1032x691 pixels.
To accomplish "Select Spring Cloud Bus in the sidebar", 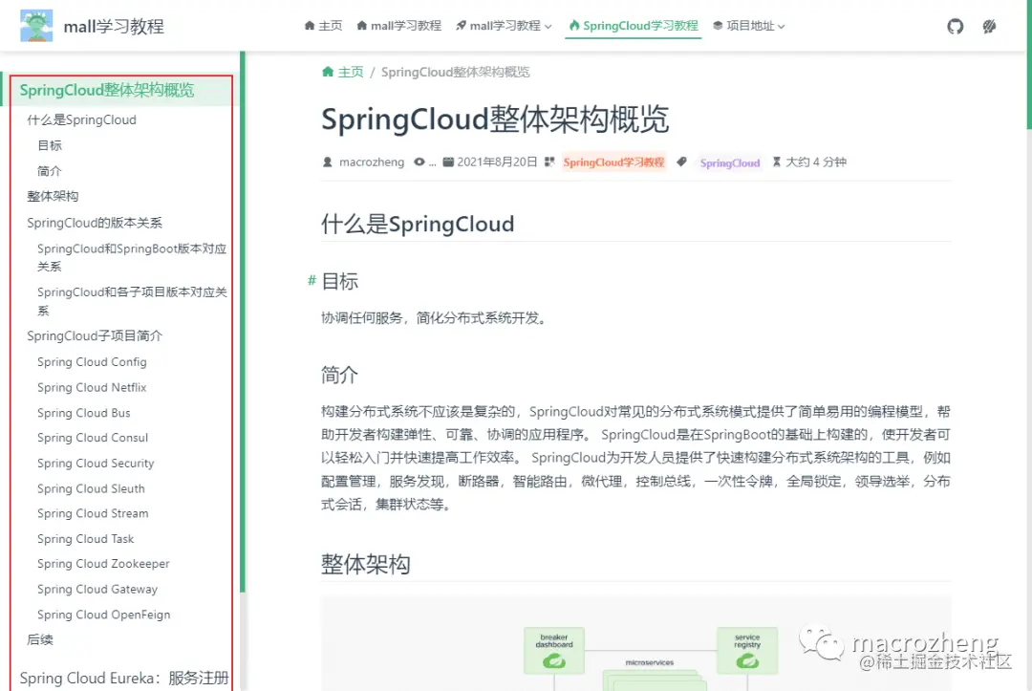I will point(83,413).
